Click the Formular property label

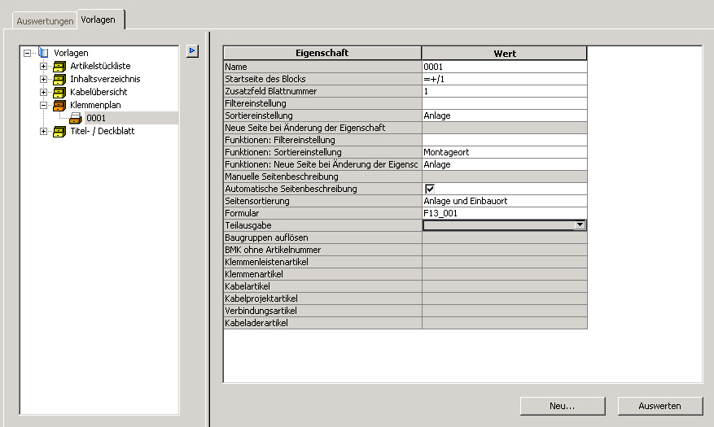[242, 213]
